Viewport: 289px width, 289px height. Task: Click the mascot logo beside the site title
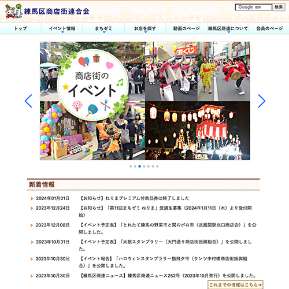point(14,11)
